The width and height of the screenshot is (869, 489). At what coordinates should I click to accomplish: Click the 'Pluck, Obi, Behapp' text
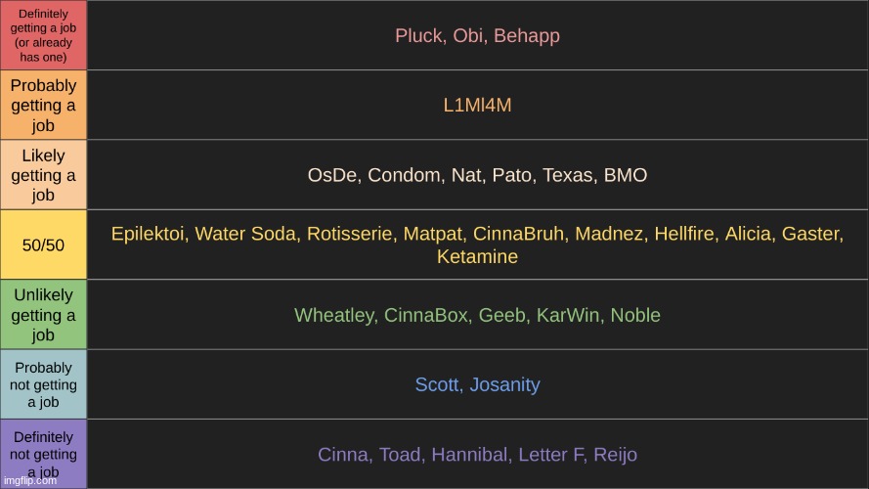(x=477, y=35)
